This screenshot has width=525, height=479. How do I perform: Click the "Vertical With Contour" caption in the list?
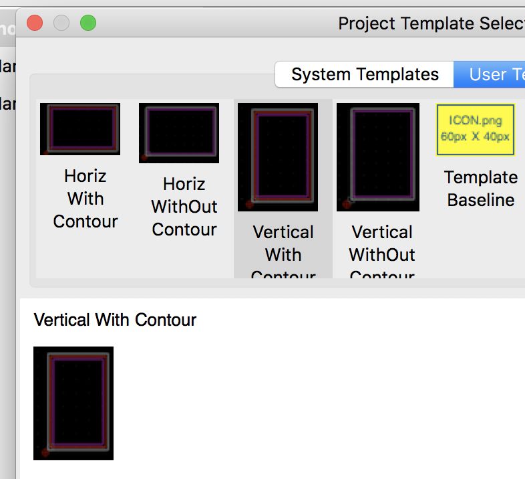tap(283, 251)
